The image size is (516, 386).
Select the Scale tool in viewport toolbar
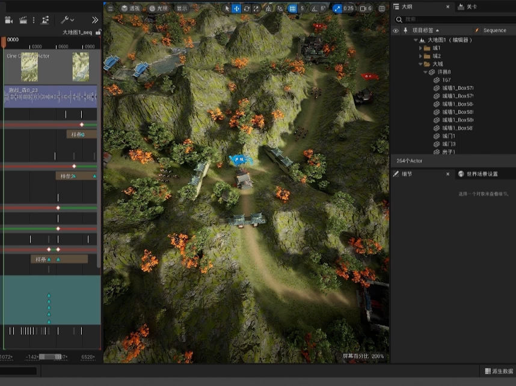point(256,9)
